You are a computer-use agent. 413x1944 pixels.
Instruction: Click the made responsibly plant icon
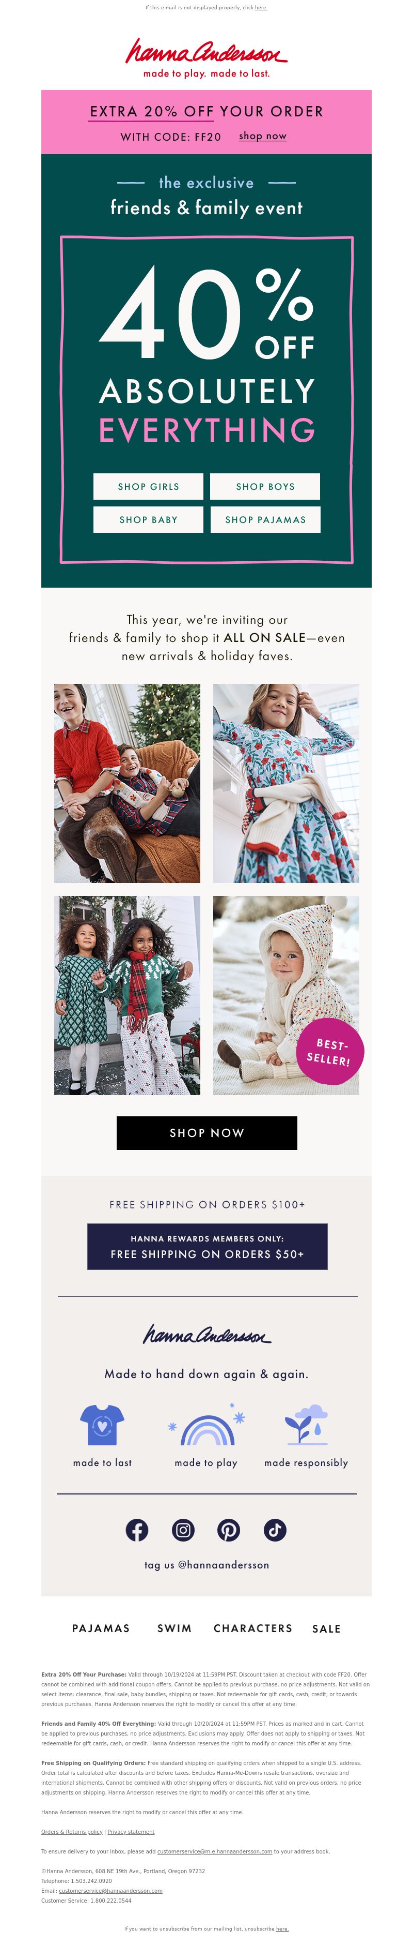pyautogui.click(x=306, y=1425)
